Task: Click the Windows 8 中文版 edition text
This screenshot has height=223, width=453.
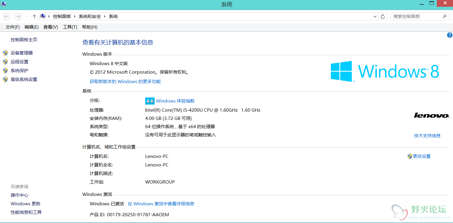Action: pyautogui.click(x=109, y=64)
